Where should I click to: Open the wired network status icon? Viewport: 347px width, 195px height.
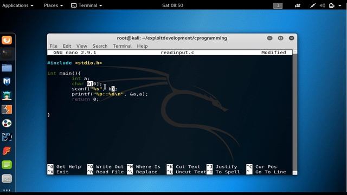(312, 5)
